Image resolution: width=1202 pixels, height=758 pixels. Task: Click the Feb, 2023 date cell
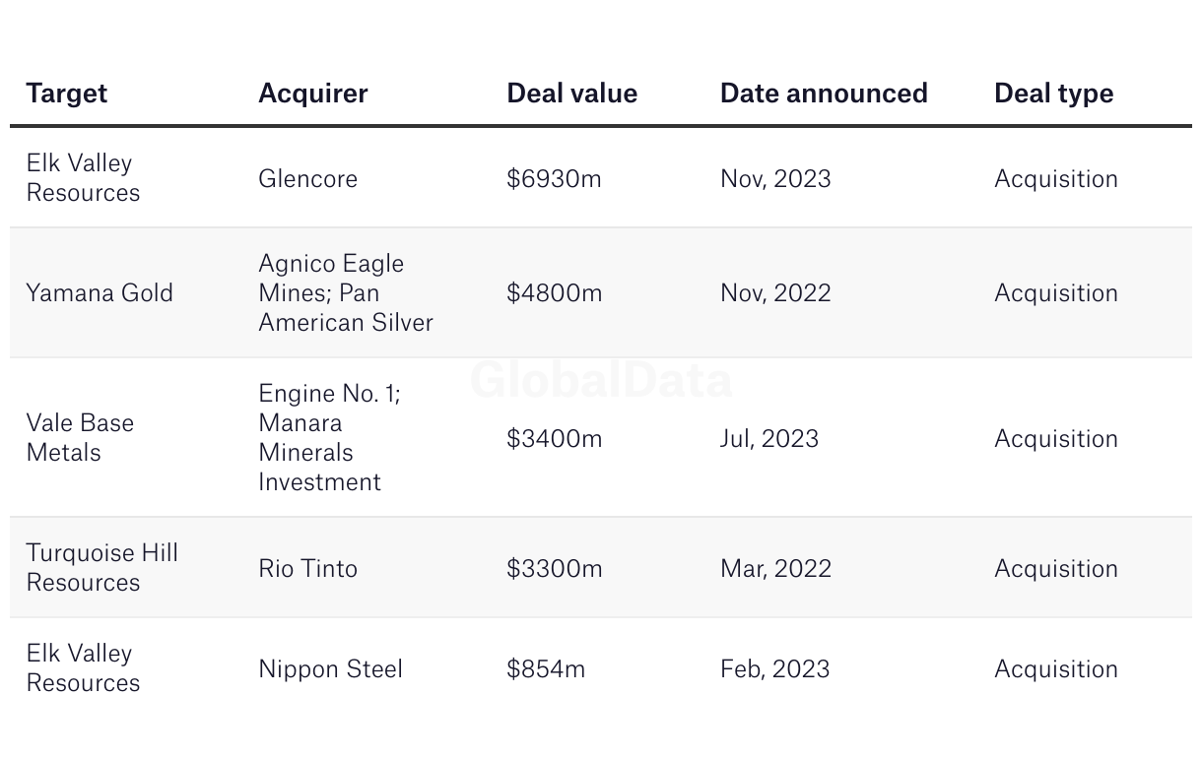(x=775, y=668)
